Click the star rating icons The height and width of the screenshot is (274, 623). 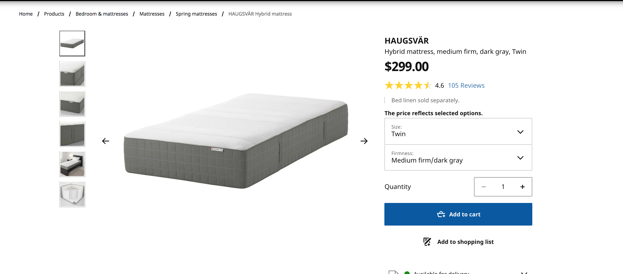pyautogui.click(x=408, y=86)
